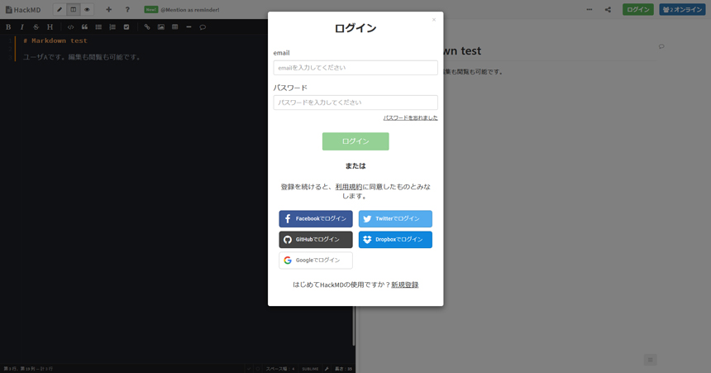Insert table icon in editor toolbar

click(x=175, y=26)
